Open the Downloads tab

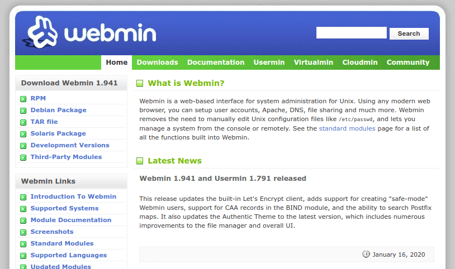157,63
